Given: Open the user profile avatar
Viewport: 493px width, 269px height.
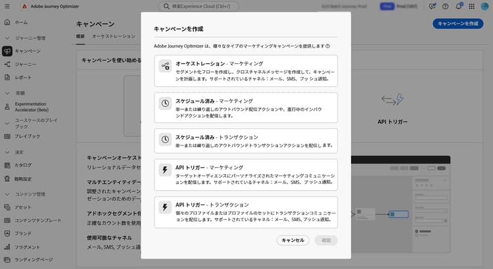Looking at the screenshot, I should pyautogui.click(x=484, y=7).
